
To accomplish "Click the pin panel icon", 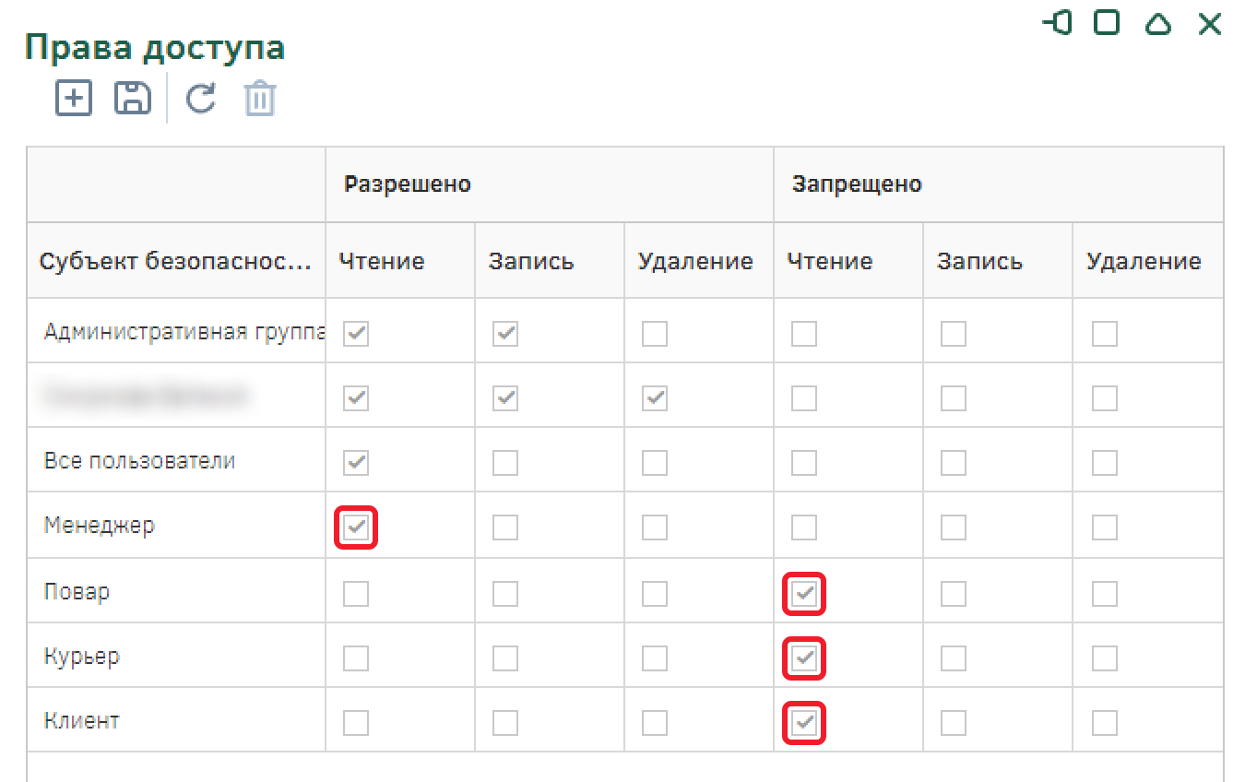I will click(x=1058, y=24).
